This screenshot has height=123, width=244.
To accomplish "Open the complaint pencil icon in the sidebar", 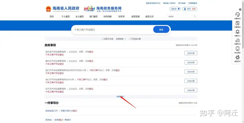I will click(x=238, y=40).
